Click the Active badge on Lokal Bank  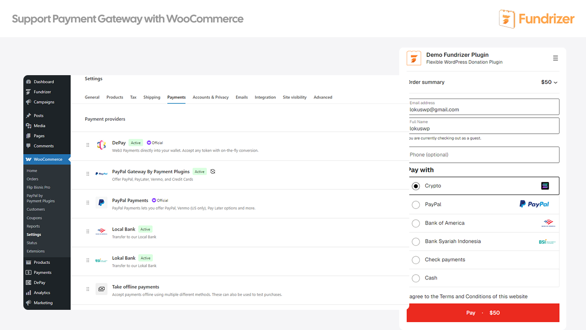pos(146,258)
